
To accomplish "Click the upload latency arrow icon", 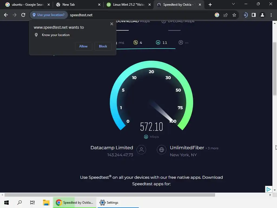I will click(181, 43).
